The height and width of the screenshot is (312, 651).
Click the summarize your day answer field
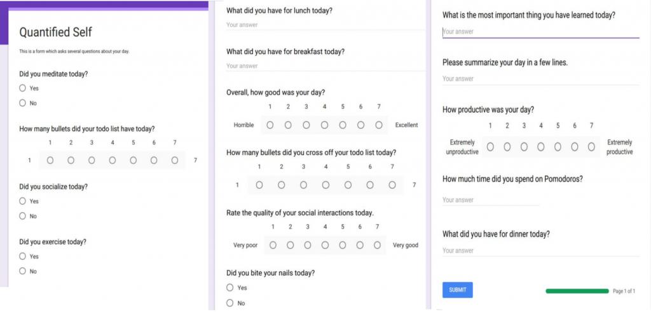(540, 79)
